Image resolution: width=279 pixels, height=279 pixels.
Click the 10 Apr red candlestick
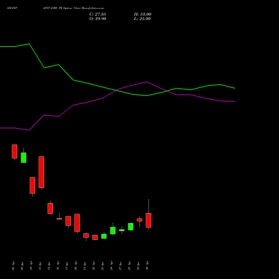tap(32, 185)
